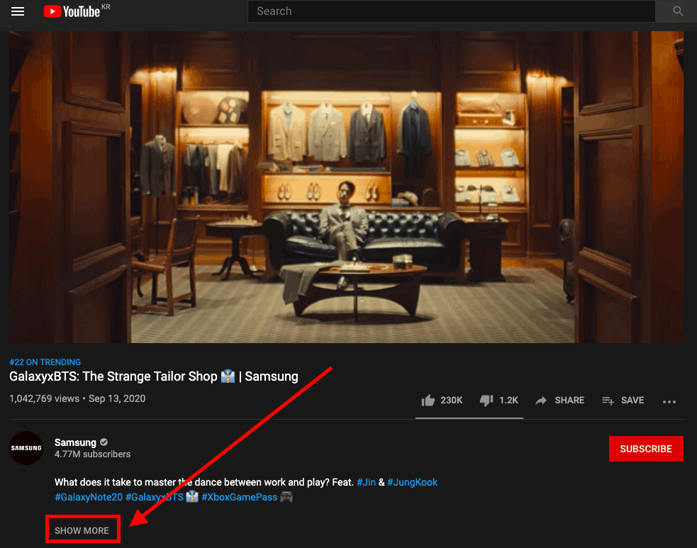
Task: Open the #22 ON TRENDING link
Action: (45, 362)
